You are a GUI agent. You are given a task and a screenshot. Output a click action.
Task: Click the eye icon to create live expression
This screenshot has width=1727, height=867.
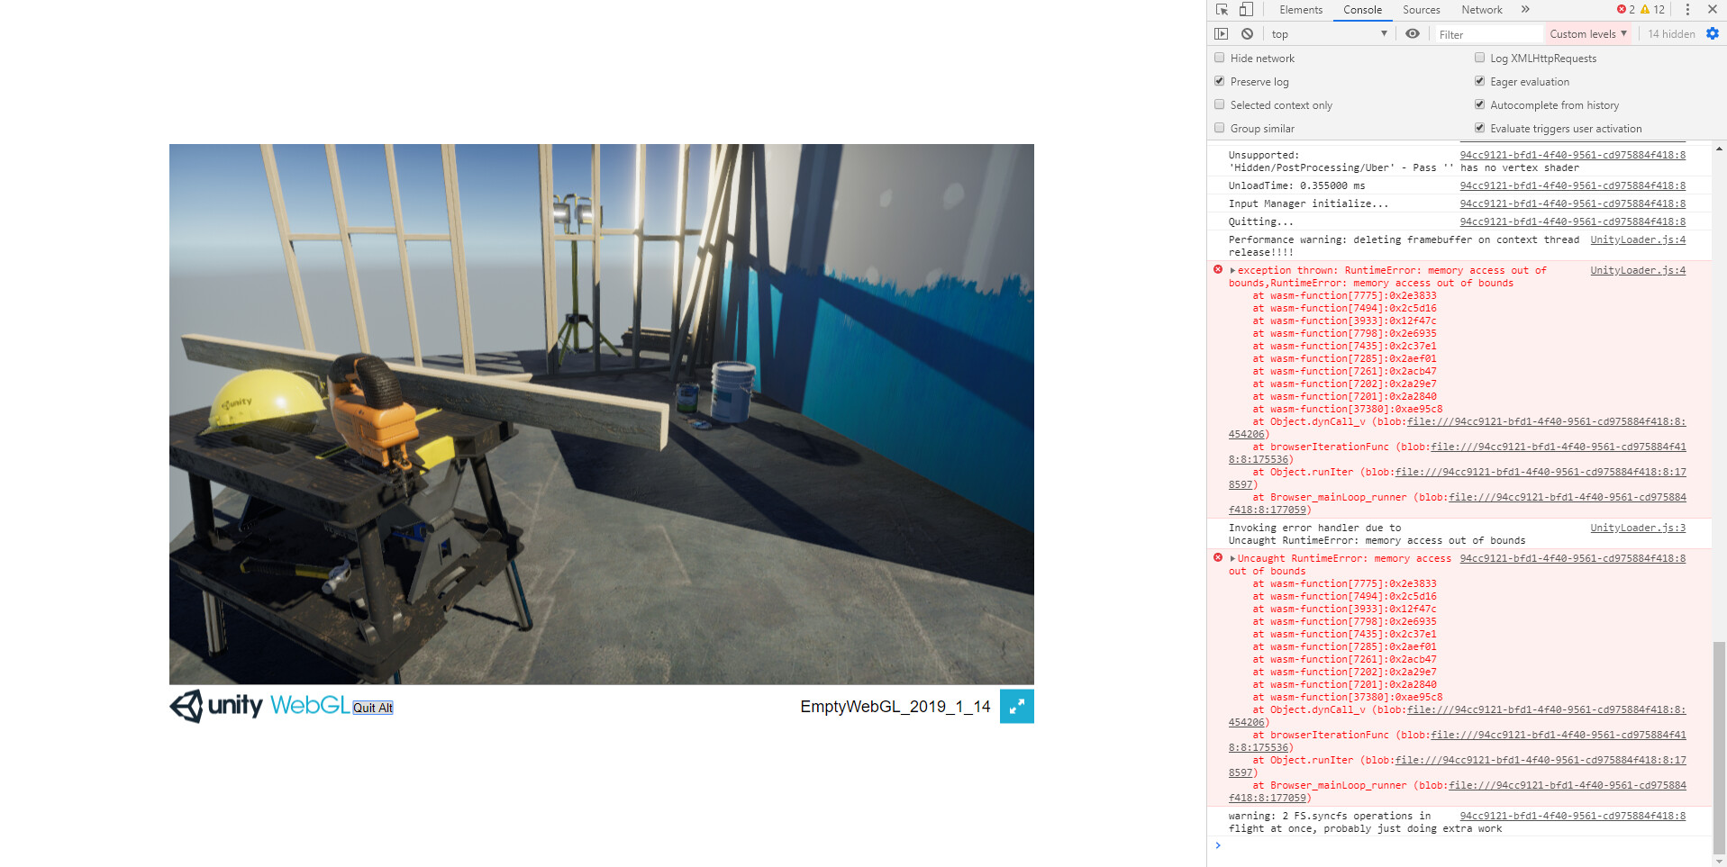pyautogui.click(x=1412, y=33)
